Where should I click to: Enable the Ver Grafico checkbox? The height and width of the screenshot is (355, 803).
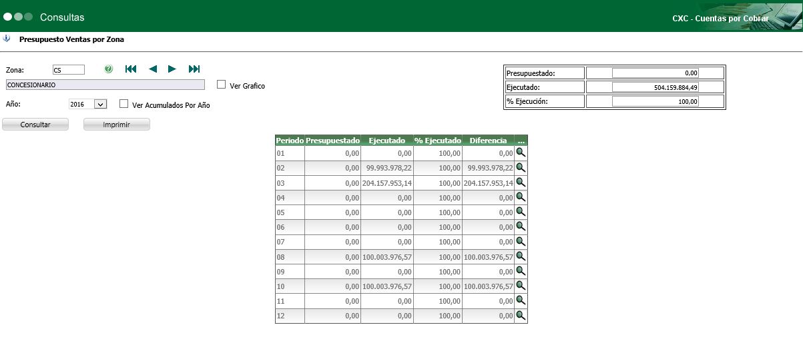point(222,85)
